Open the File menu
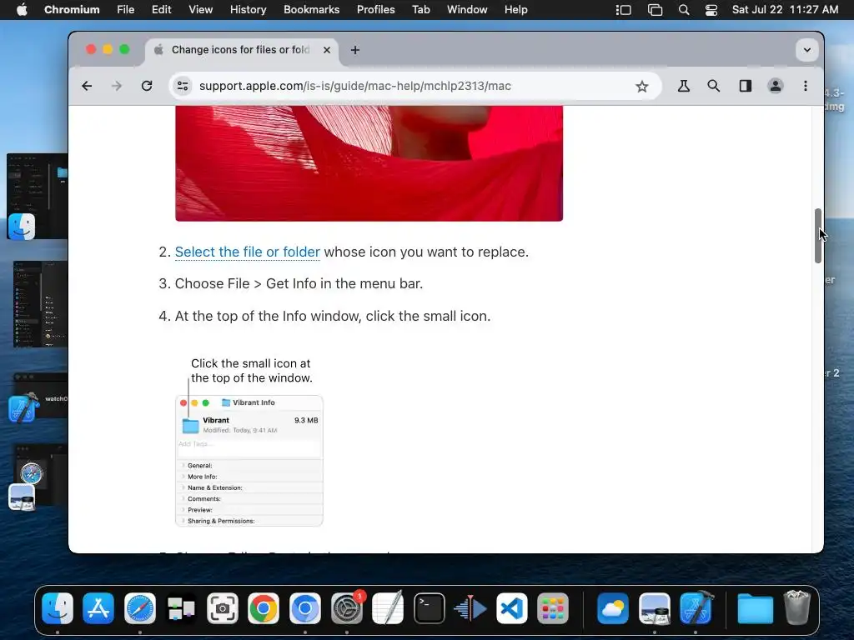 coord(126,10)
